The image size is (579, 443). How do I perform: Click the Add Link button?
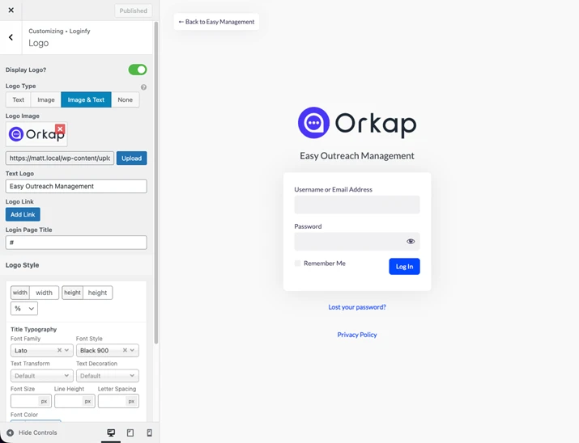(x=23, y=214)
